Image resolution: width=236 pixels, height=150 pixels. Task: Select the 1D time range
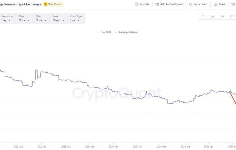tap(203, 17)
